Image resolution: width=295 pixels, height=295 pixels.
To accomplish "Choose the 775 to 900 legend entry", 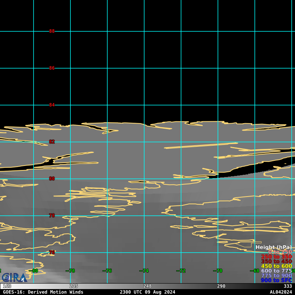I will 276,275.
